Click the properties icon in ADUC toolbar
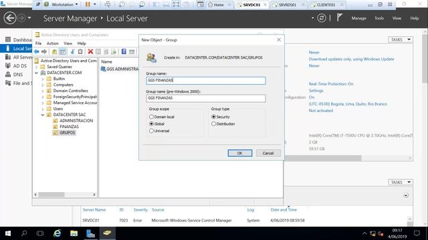This screenshot has width=428, height=240. (x=98, y=51)
